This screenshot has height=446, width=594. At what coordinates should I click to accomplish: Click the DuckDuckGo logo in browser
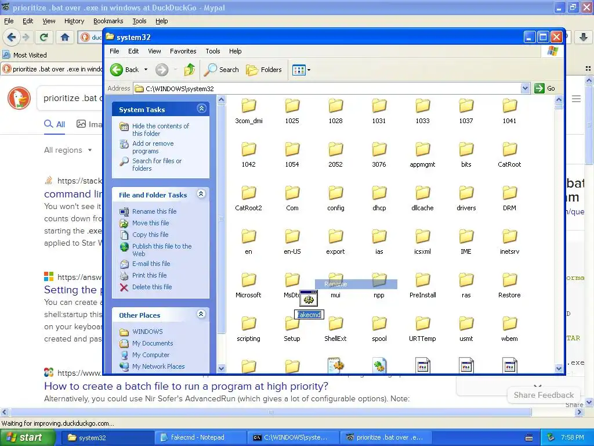pyautogui.click(x=19, y=98)
